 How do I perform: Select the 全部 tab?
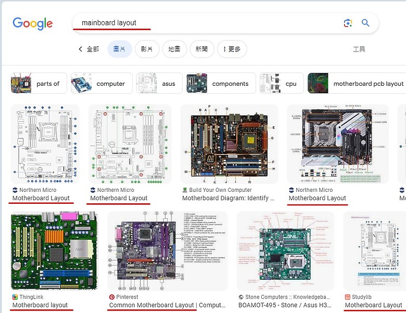(x=93, y=49)
